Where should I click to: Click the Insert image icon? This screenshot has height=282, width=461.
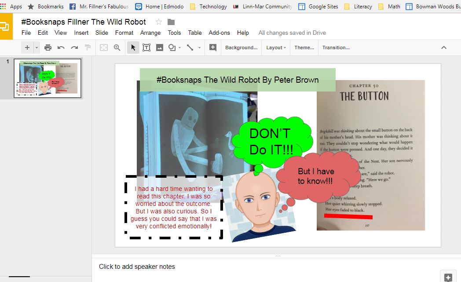(159, 48)
